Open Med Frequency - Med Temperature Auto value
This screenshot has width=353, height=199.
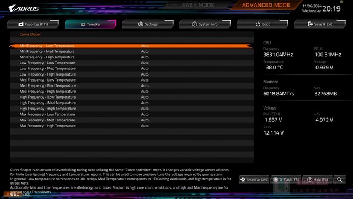pos(145,86)
